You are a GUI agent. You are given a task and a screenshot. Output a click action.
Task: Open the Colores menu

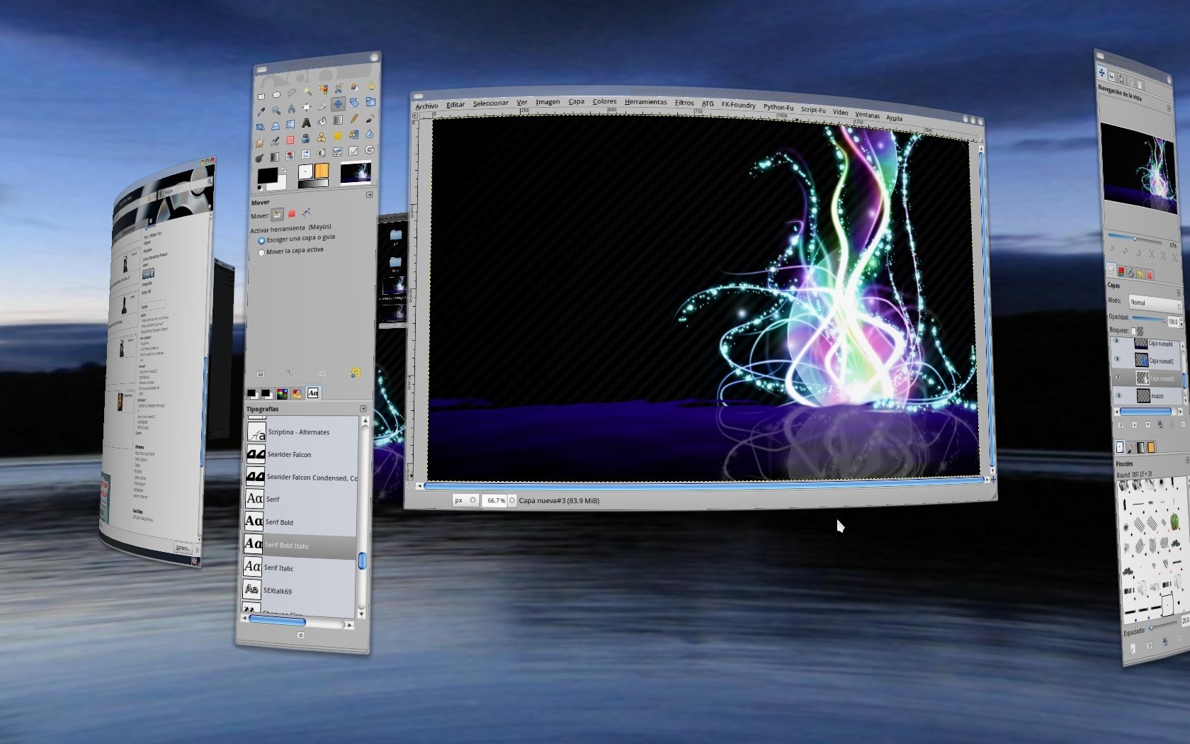click(x=604, y=101)
